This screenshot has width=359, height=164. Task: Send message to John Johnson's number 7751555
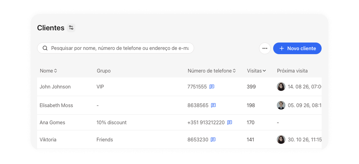click(212, 87)
